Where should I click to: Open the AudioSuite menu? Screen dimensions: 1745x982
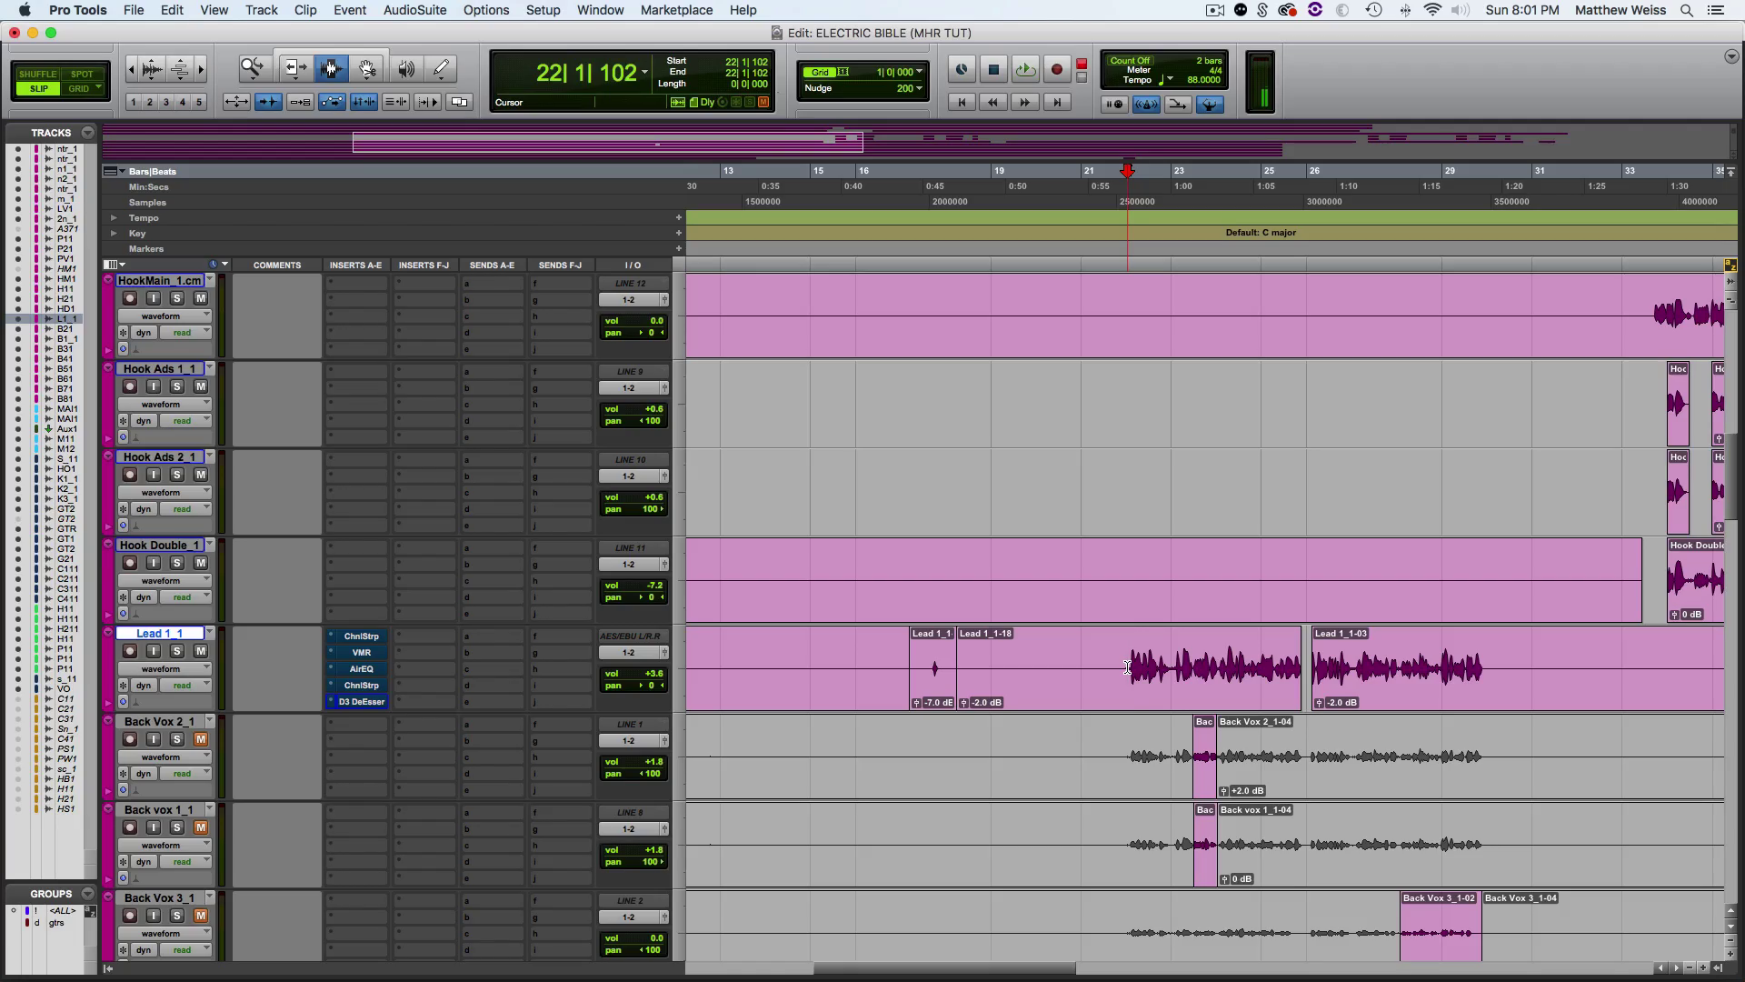pyautogui.click(x=414, y=10)
